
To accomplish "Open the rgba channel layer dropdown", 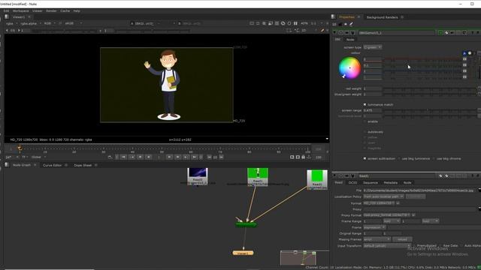I will [11, 23].
